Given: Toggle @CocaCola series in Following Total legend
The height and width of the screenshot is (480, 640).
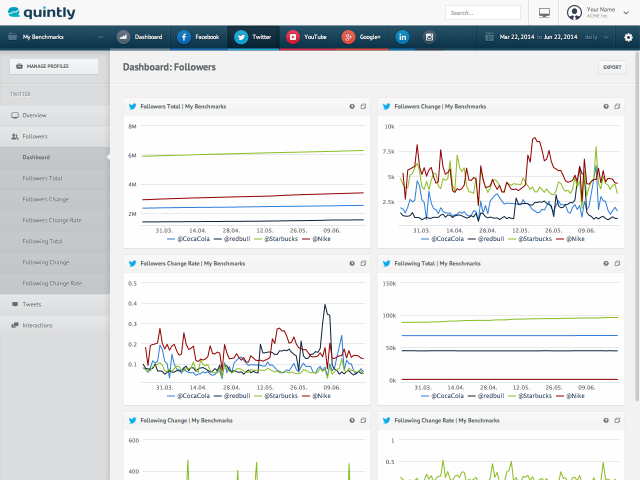Looking at the screenshot, I should point(442,396).
